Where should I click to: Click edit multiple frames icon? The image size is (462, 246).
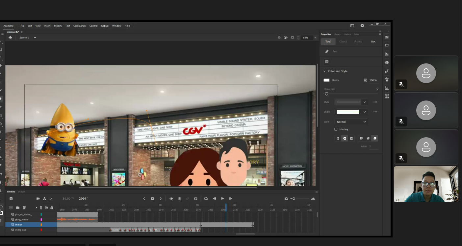179,198
